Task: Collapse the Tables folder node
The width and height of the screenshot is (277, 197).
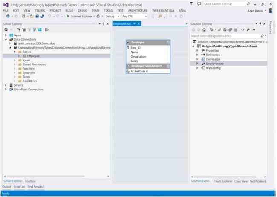Action: (14, 52)
